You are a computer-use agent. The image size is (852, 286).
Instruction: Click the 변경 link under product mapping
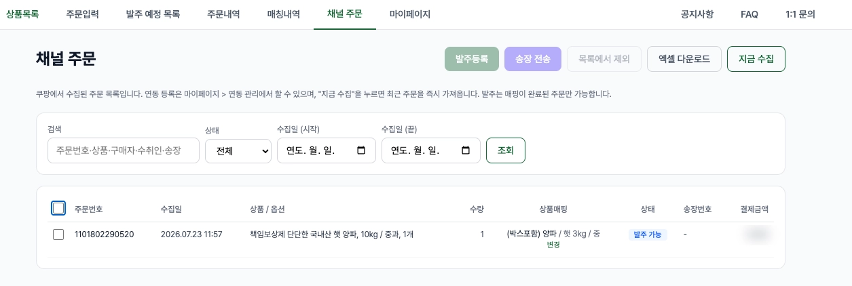tap(553, 245)
